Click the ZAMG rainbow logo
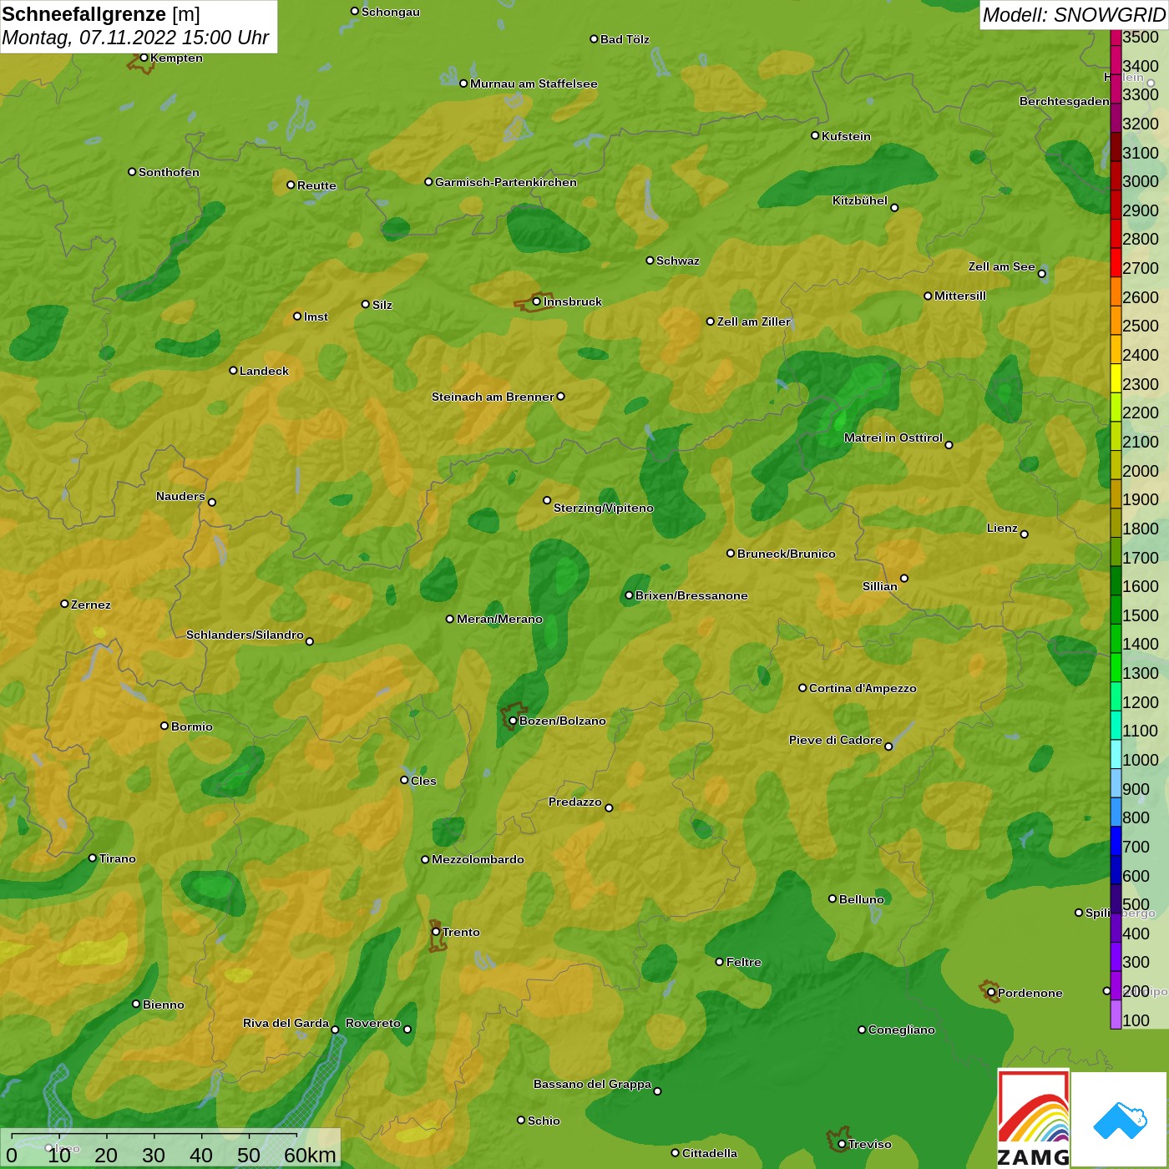This screenshot has width=1169, height=1169. [1033, 1118]
